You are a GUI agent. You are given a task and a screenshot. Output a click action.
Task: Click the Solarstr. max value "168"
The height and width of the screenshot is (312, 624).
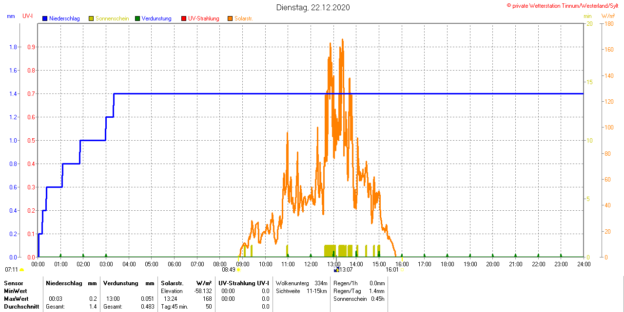click(x=208, y=298)
